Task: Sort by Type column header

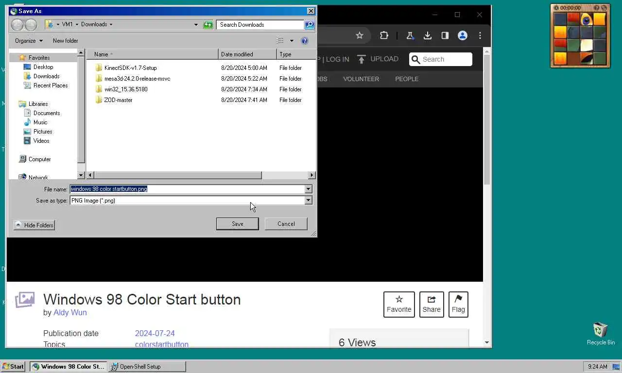Action: (296, 54)
